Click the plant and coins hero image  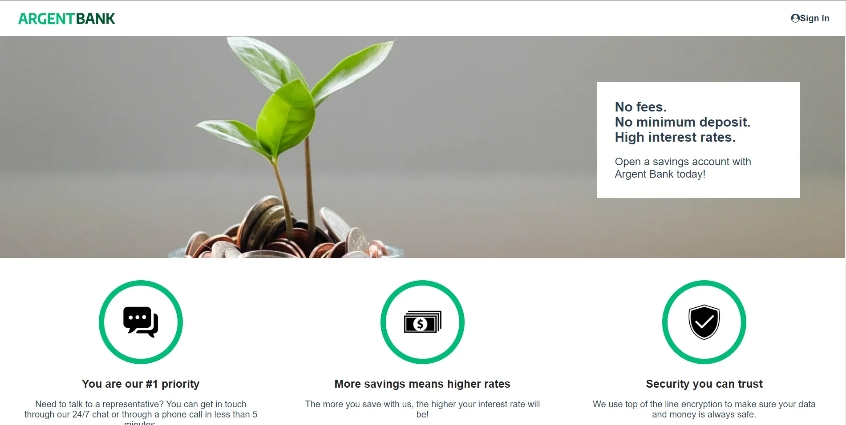(289, 147)
